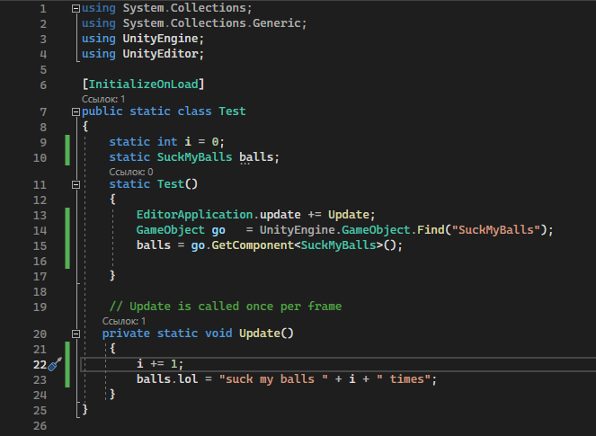Click the 'Update' handler reference on line 13
This screenshot has width=596, height=436.
349,214
